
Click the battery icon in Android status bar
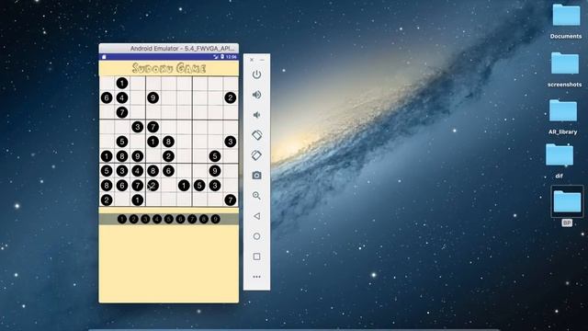pos(222,57)
